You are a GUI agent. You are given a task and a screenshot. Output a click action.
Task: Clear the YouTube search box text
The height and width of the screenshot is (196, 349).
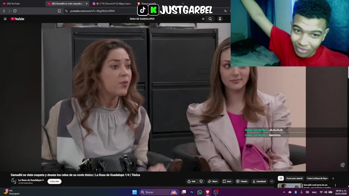pos(203,19)
